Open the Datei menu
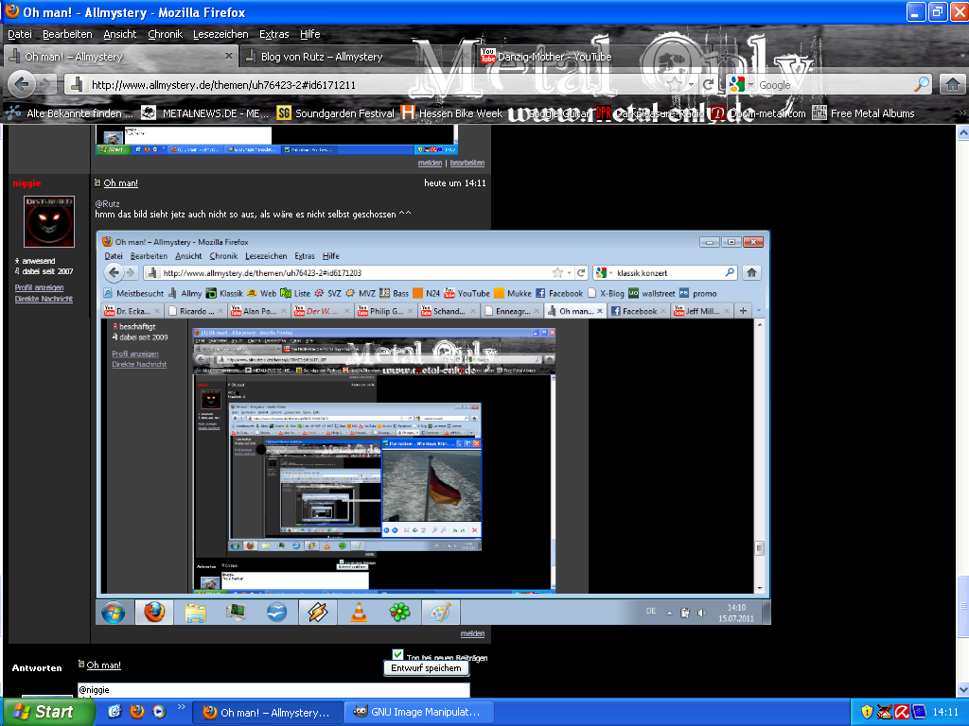Screen dimensions: 969x726 [19, 34]
